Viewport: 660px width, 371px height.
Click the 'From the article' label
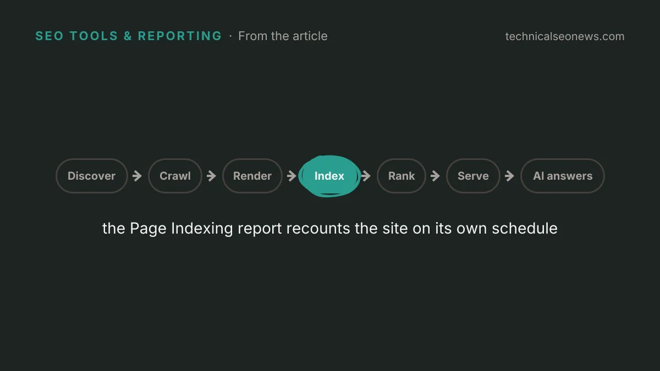(283, 36)
